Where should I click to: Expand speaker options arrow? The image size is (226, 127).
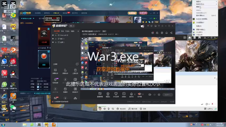click(x=143, y=94)
